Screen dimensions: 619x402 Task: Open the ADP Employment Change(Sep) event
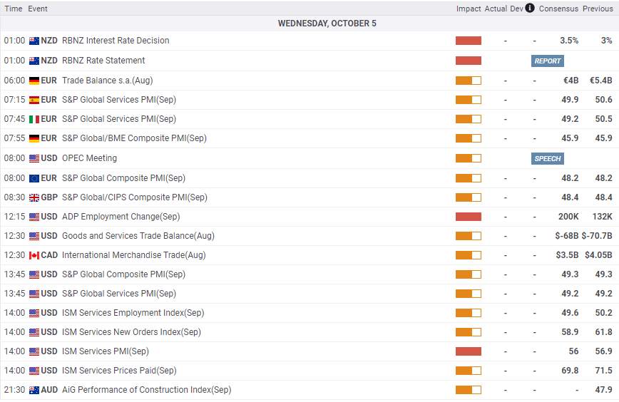click(121, 217)
